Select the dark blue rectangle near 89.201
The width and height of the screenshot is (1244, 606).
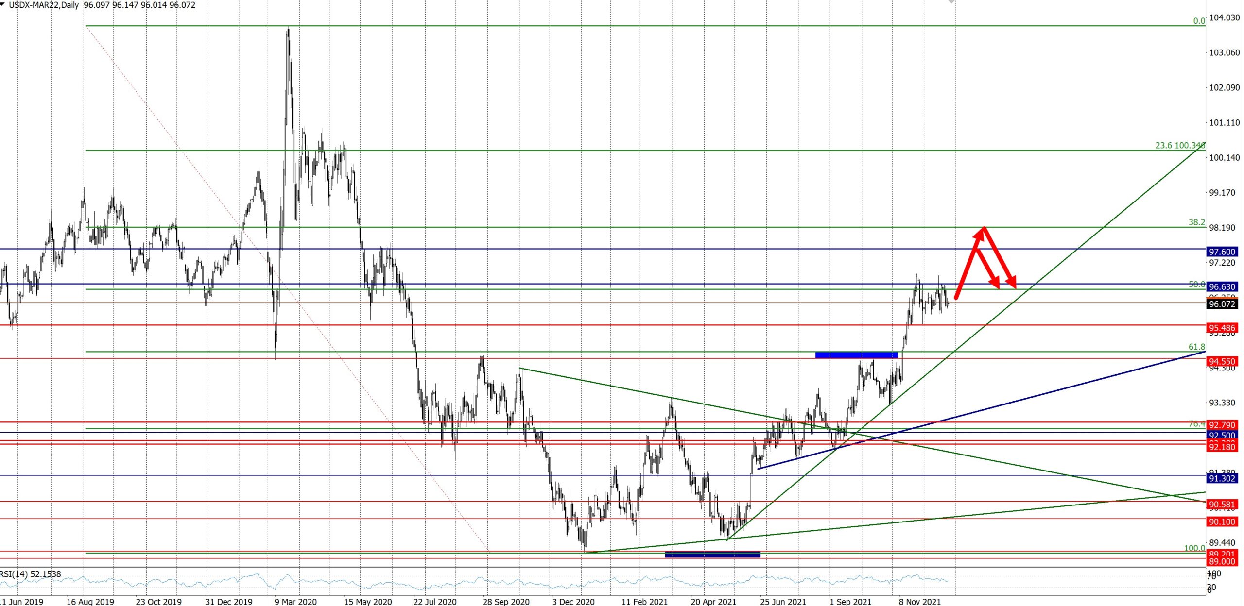pos(712,555)
